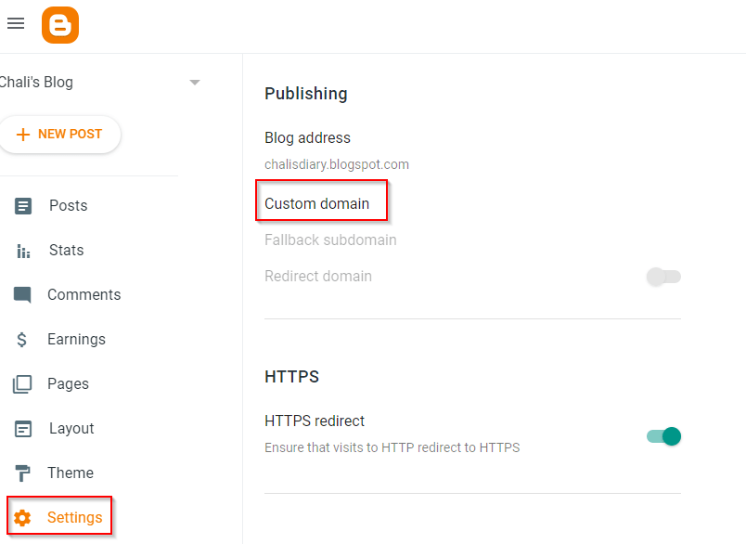This screenshot has height=544, width=746.
Task: Click the Comments speech bubble icon
Action: pos(23,295)
